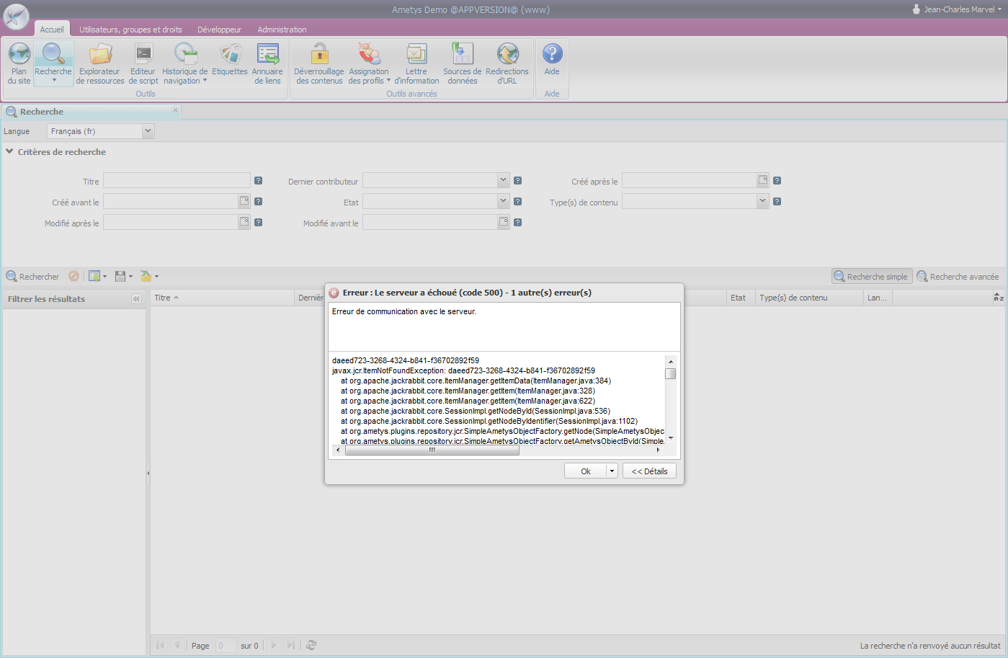The image size is (1008, 658).
Task: Open the Plan du site tool
Action: point(19,63)
